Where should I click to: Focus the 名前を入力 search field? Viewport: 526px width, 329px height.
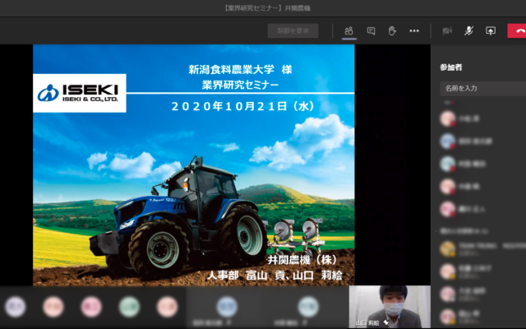482,88
